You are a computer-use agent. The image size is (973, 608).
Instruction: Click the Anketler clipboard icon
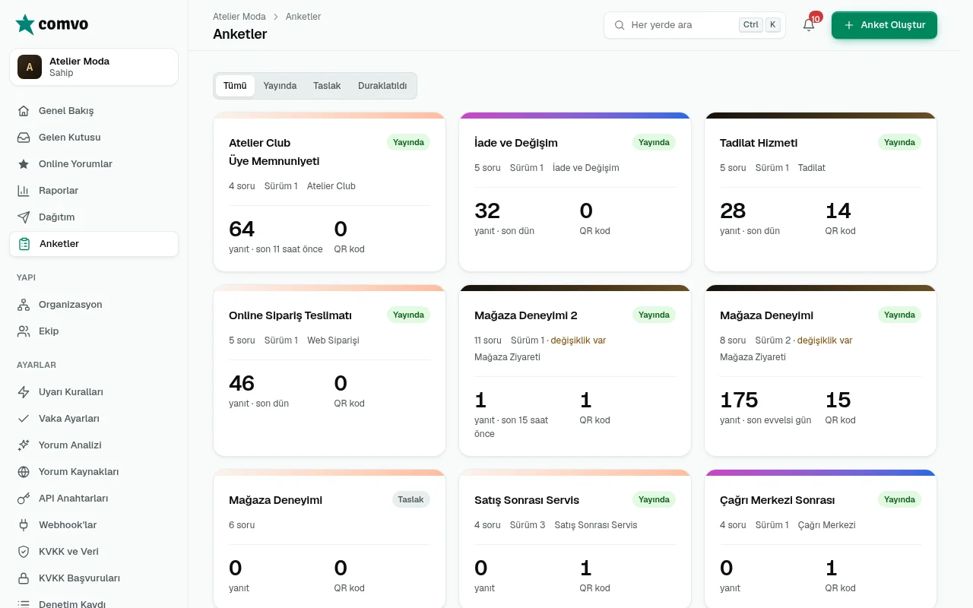coord(24,244)
